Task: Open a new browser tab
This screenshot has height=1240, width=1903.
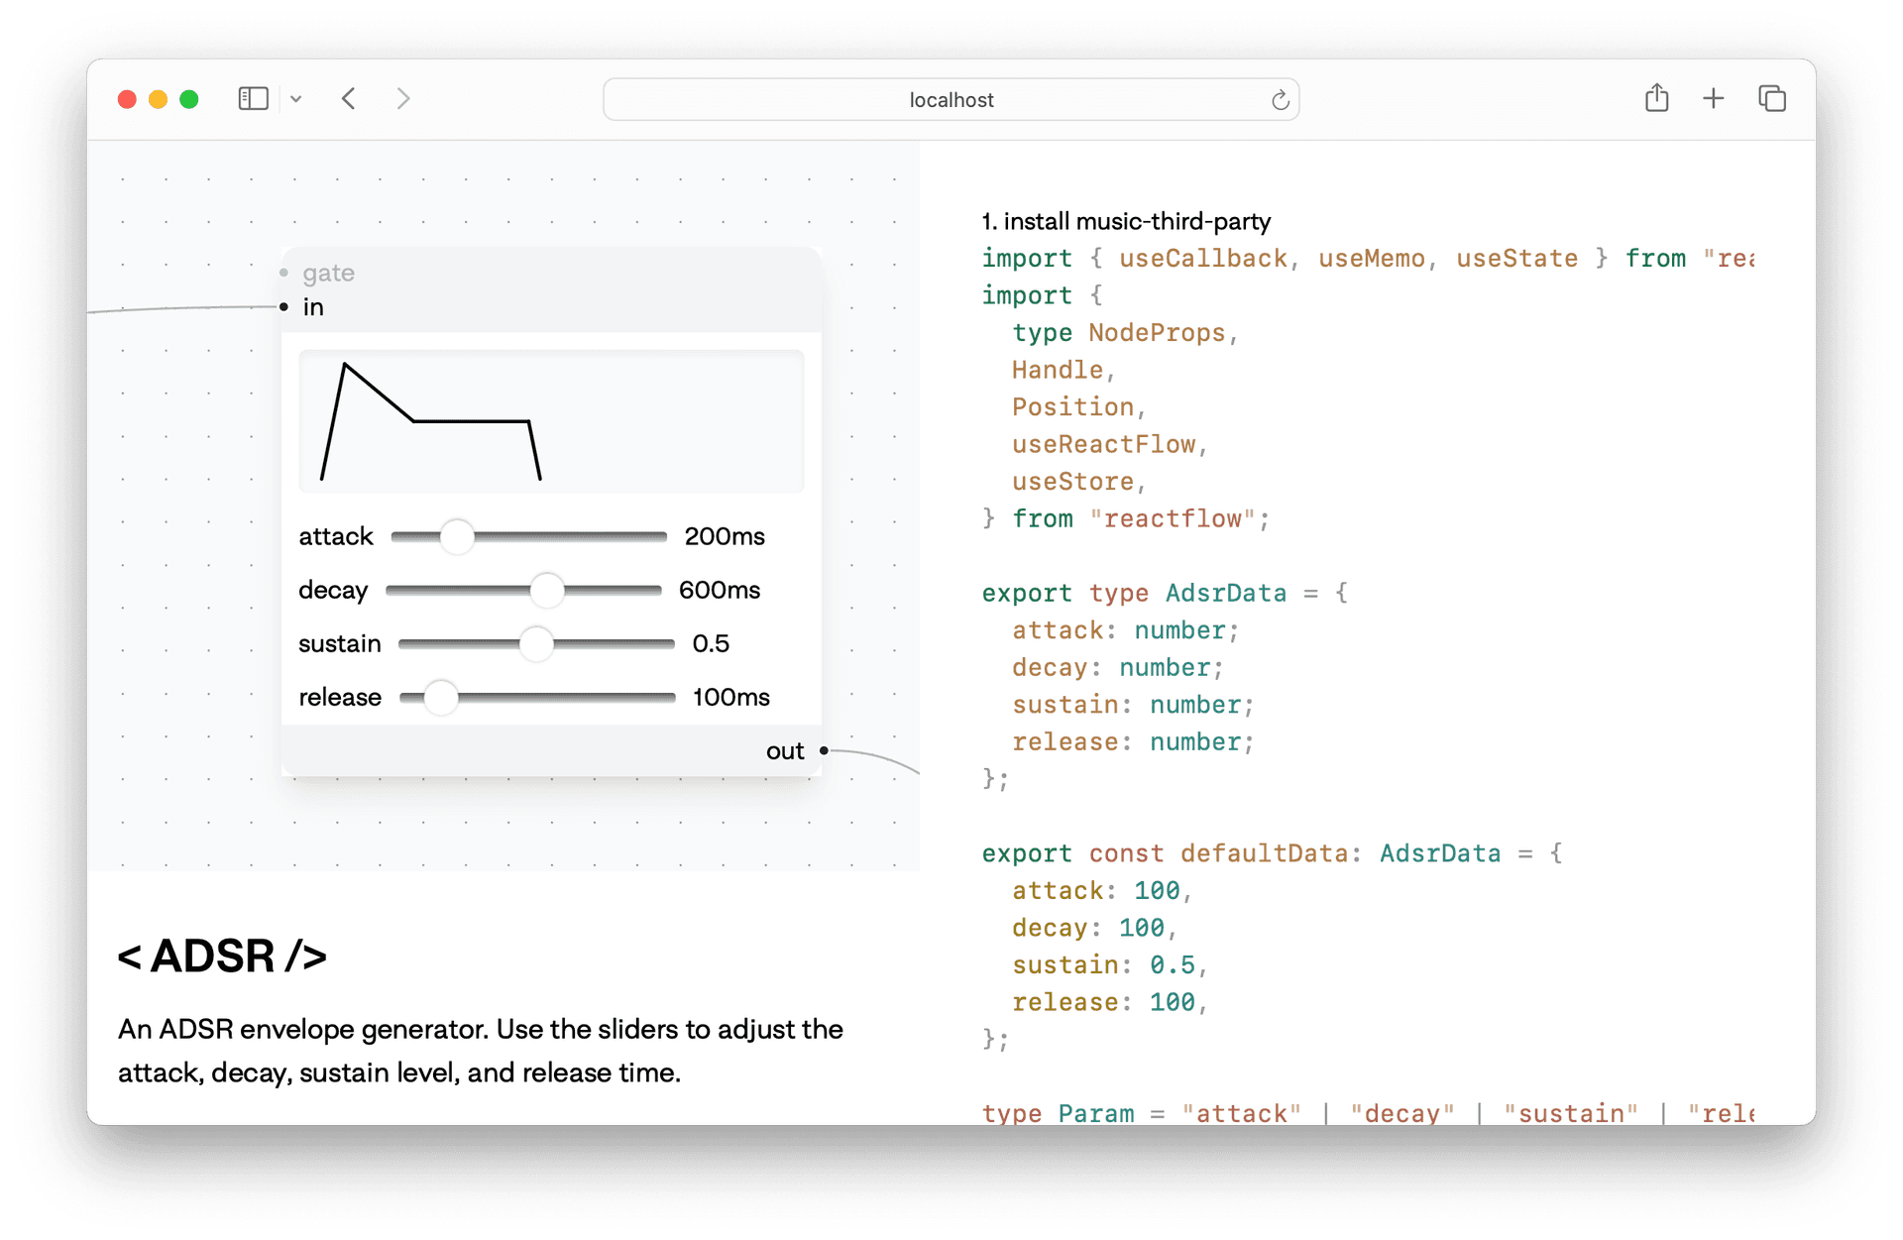Action: (x=1714, y=98)
